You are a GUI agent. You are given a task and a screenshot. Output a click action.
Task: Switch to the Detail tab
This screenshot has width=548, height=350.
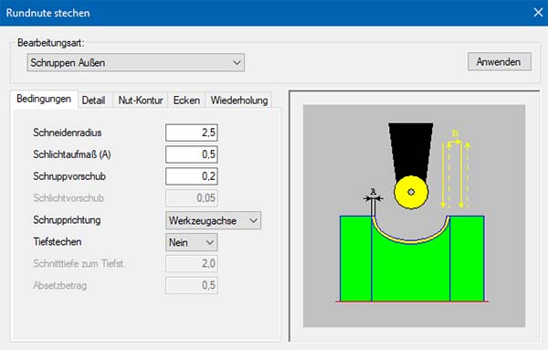pyautogui.click(x=94, y=101)
